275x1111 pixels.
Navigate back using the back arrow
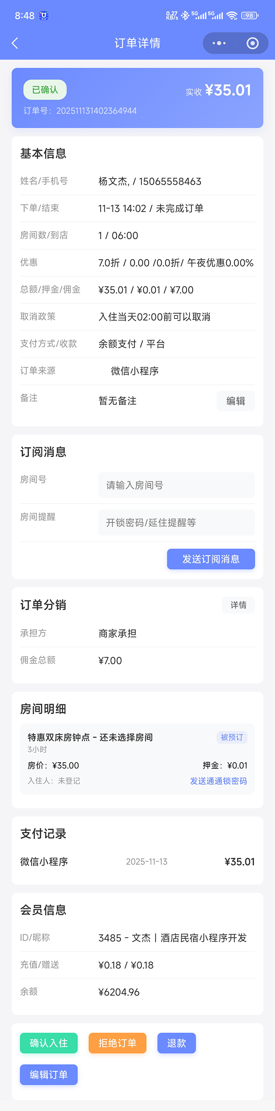(15, 43)
